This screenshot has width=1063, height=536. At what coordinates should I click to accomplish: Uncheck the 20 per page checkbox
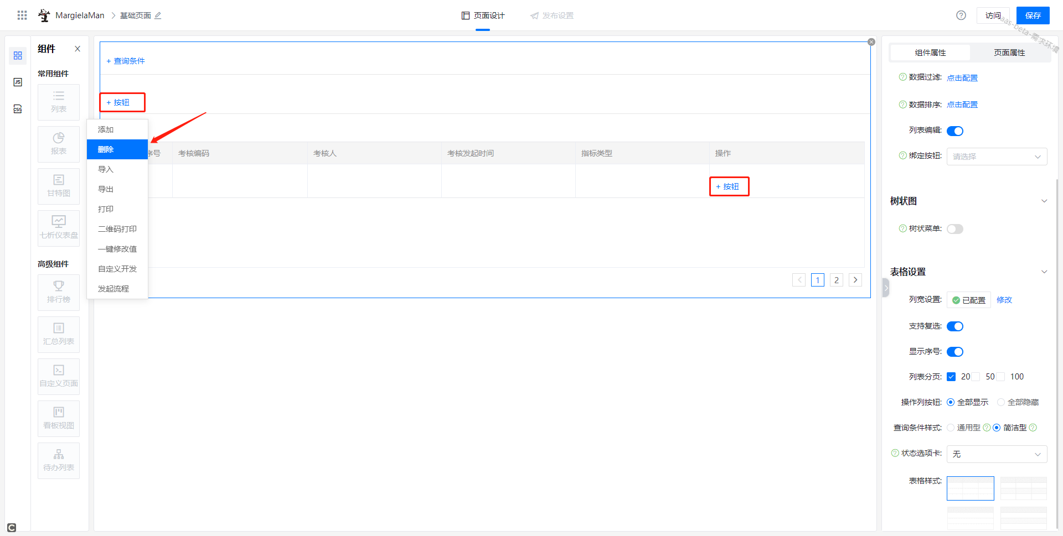point(951,377)
